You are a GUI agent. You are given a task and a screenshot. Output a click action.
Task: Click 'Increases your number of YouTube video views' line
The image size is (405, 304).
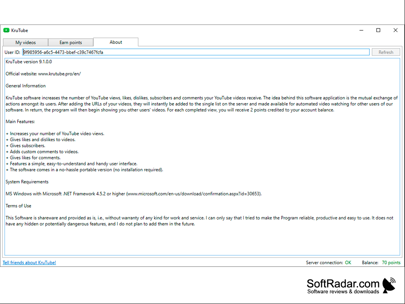[x=55, y=134]
